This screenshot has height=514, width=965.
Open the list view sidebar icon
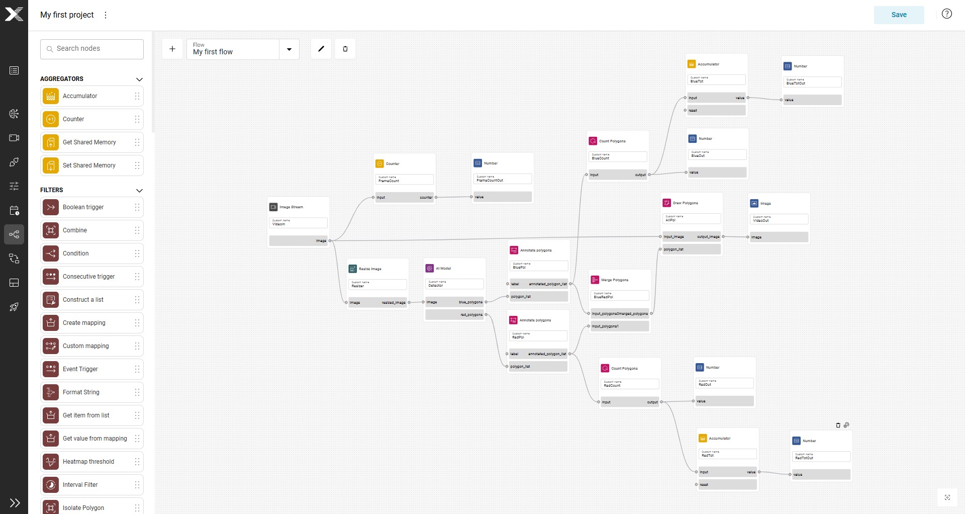14,70
